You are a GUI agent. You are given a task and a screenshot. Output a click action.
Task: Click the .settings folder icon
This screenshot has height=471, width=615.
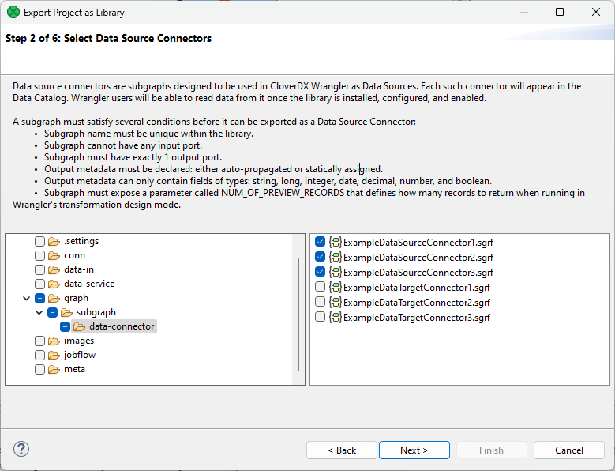coord(54,241)
